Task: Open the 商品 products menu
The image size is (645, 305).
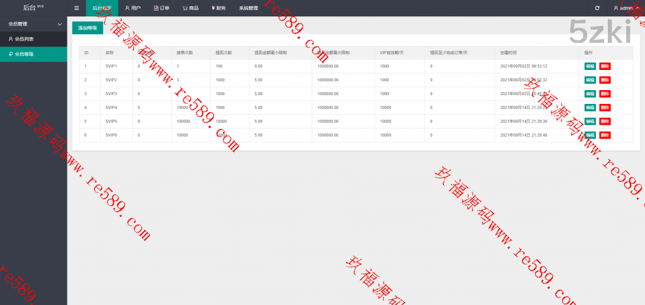Action: (x=190, y=8)
